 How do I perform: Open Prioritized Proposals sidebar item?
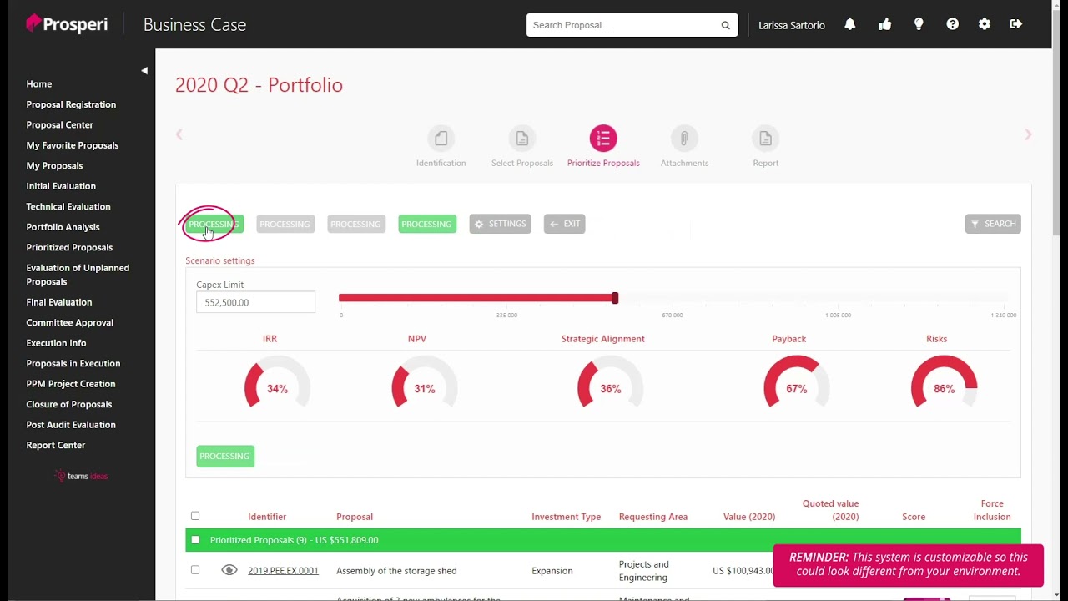[x=69, y=247]
